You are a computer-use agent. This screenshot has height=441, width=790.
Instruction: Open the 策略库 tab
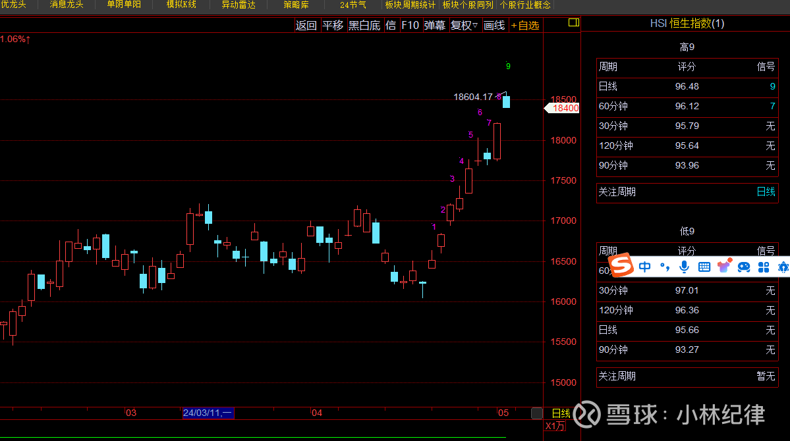pyautogui.click(x=296, y=5)
